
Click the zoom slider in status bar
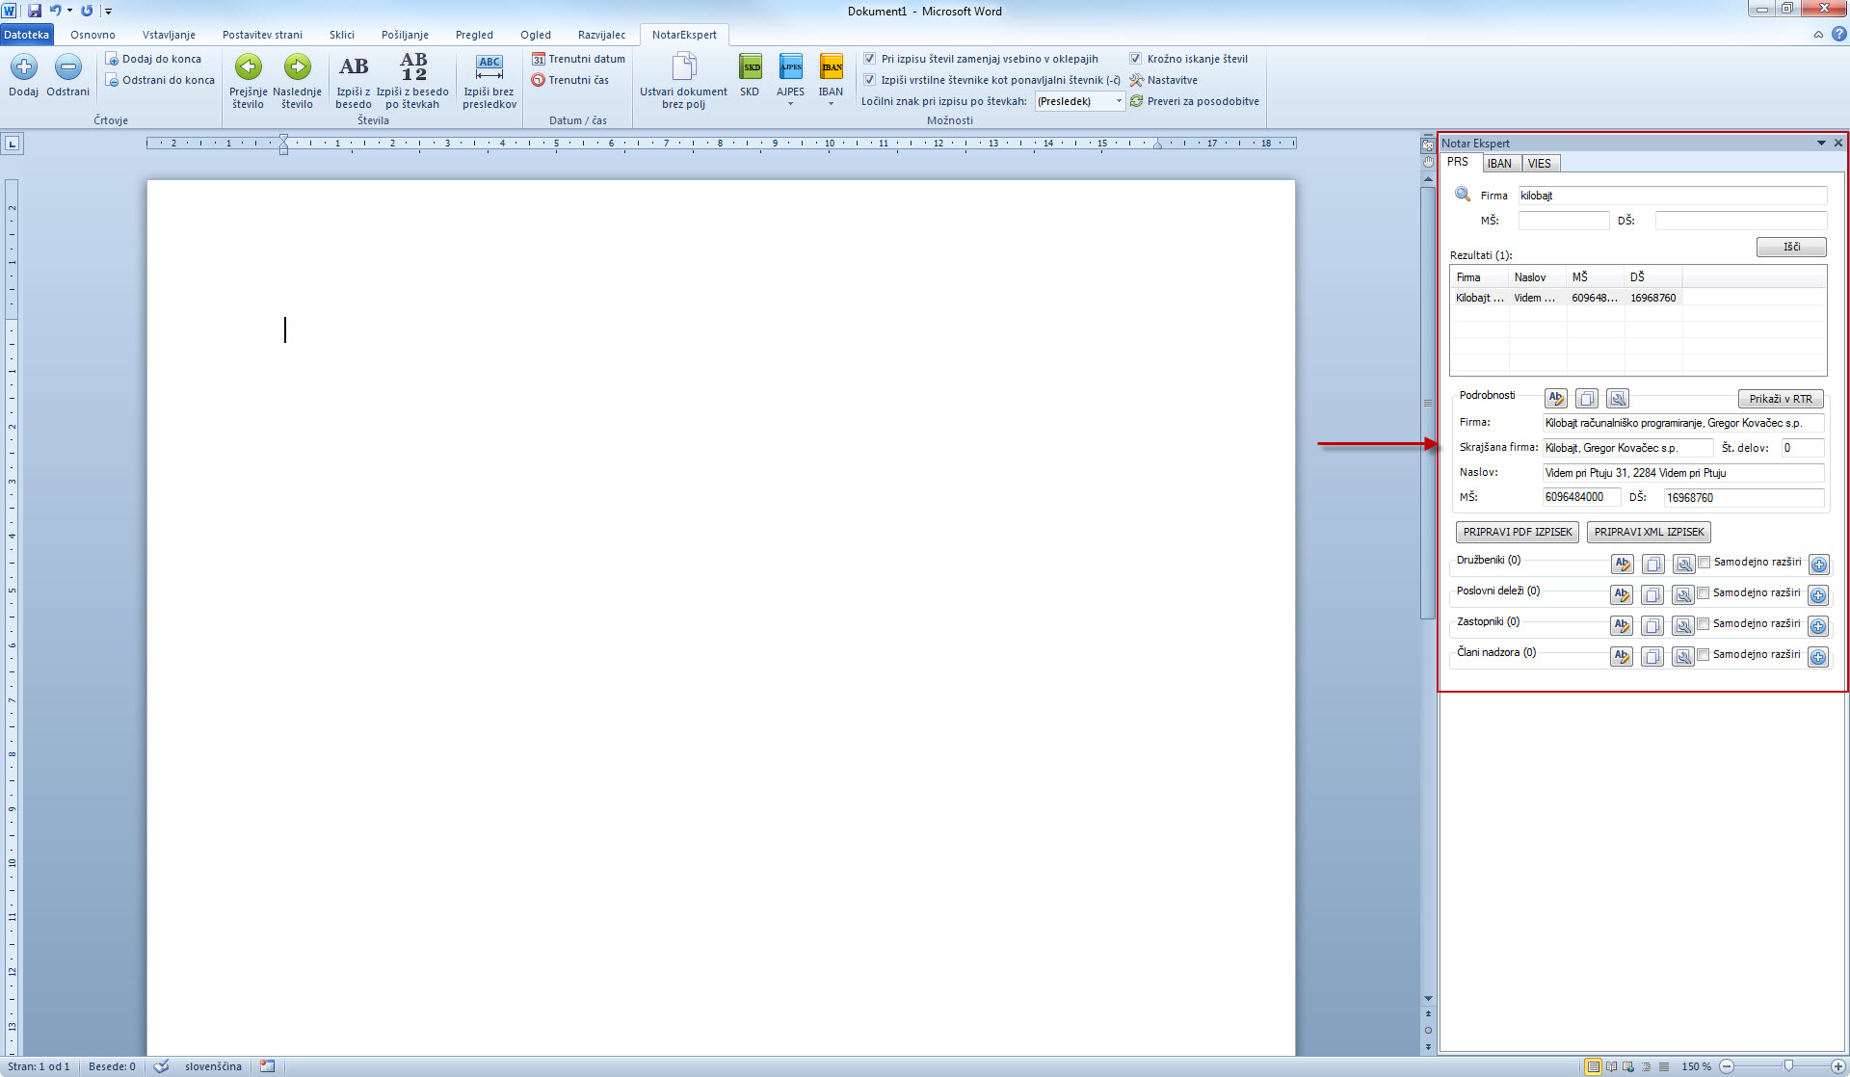[x=1788, y=1066]
